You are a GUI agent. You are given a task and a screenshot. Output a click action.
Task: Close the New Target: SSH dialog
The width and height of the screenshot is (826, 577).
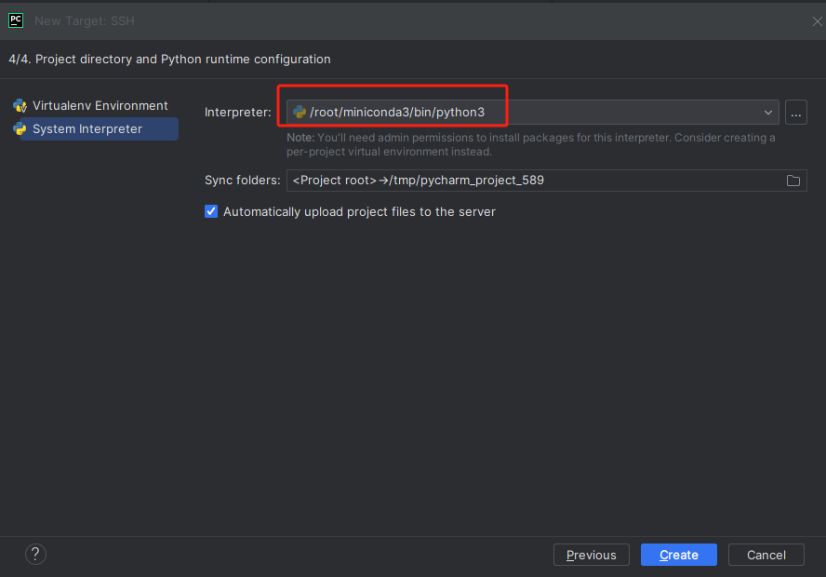pos(816,20)
